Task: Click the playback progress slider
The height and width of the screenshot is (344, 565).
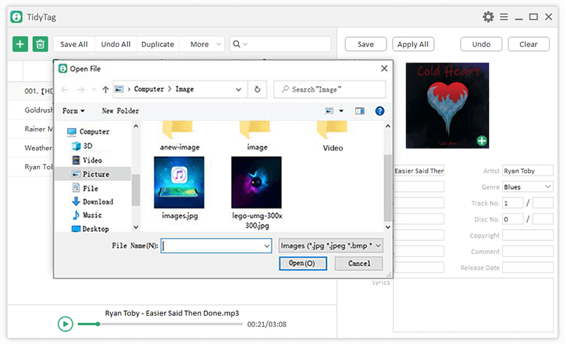Action: [x=160, y=324]
